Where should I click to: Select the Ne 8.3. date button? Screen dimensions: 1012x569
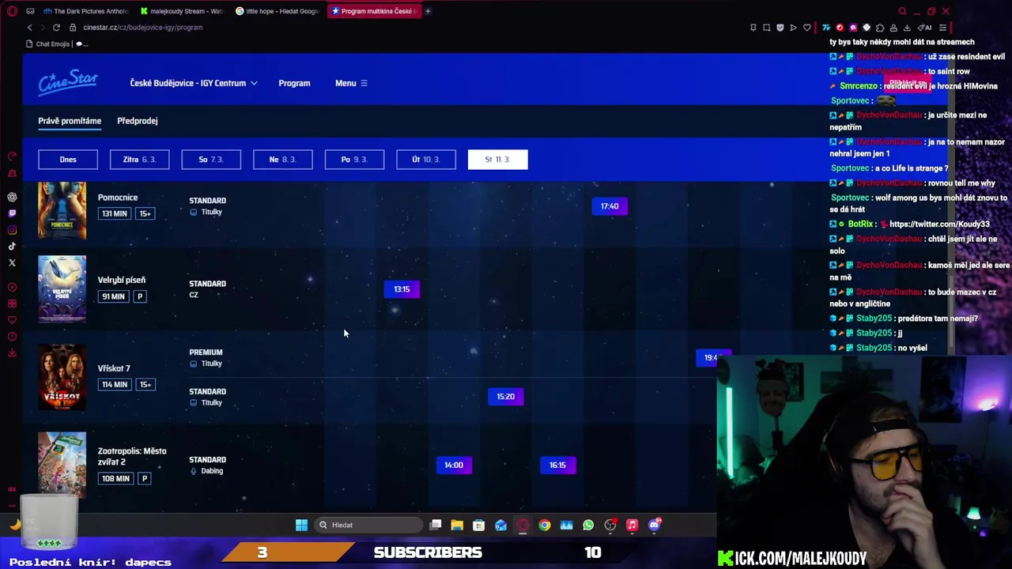[x=283, y=160]
